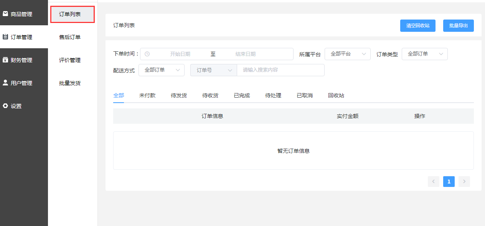Switch to the 未付款 tab
Screen dimensions: 485x226
[x=147, y=95]
